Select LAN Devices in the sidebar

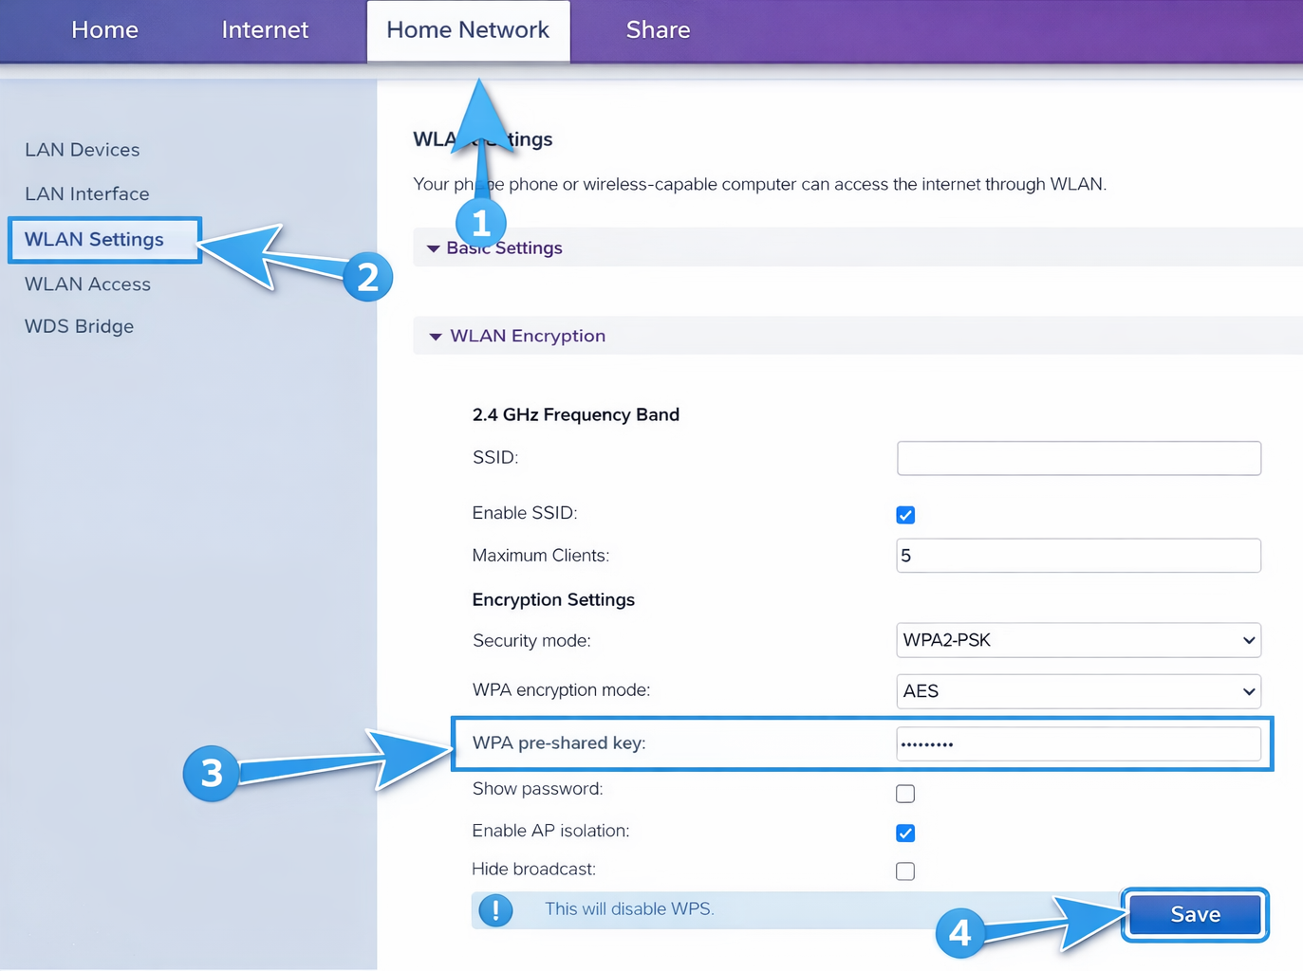(83, 150)
